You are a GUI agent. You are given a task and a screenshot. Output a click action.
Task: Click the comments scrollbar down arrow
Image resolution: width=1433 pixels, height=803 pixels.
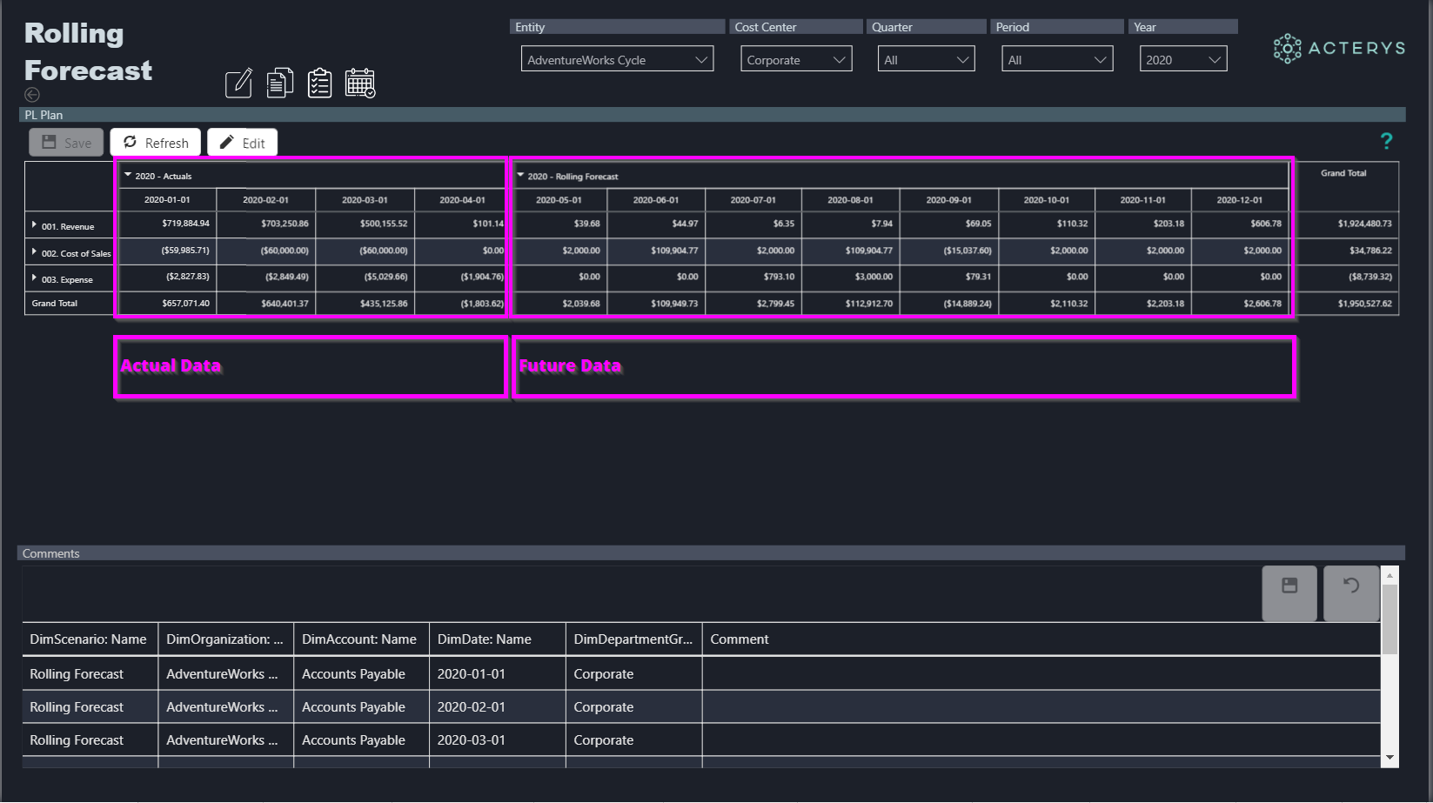pyautogui.click(x=1389, y=758)
